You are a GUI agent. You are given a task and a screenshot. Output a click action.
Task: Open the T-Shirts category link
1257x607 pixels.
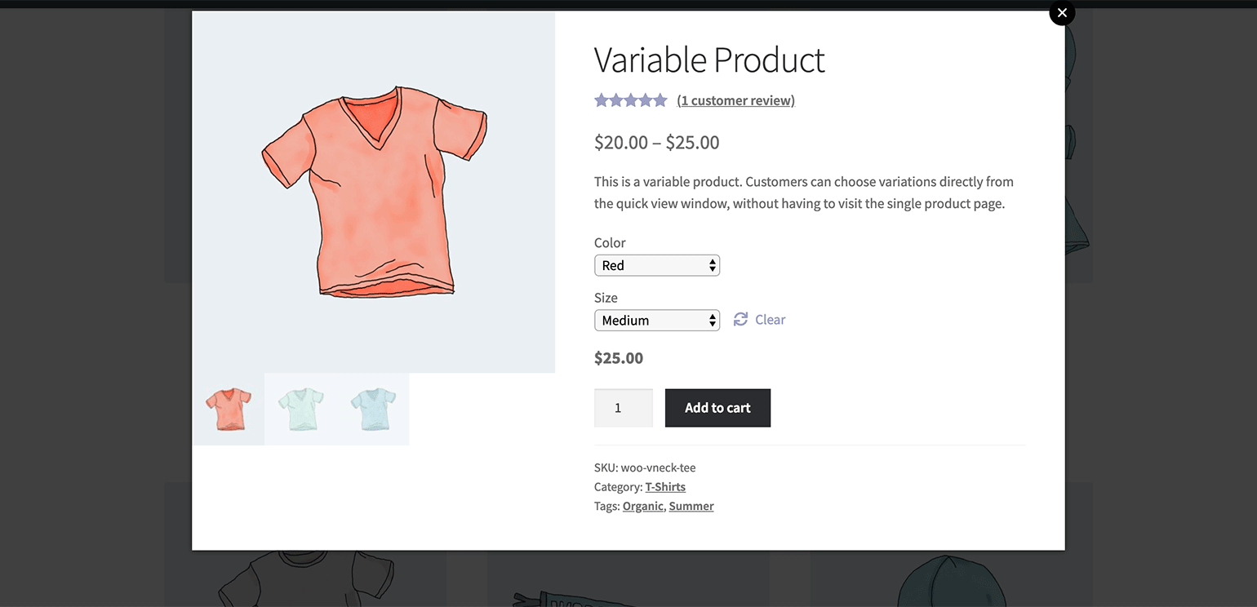pyautogui.click(x=665, y=487)
